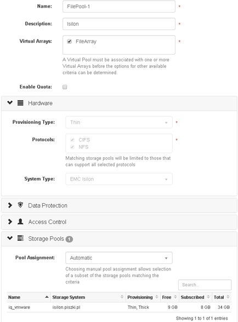The width and height of the screenshot is (238, 322).
Task: Click the Storage Pools count badge
Action: pyautogui.click(x=69, y=239)
